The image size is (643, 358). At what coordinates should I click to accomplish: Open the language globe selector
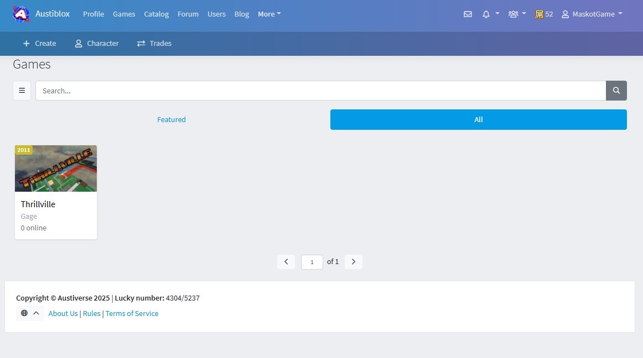click(30, 313)
